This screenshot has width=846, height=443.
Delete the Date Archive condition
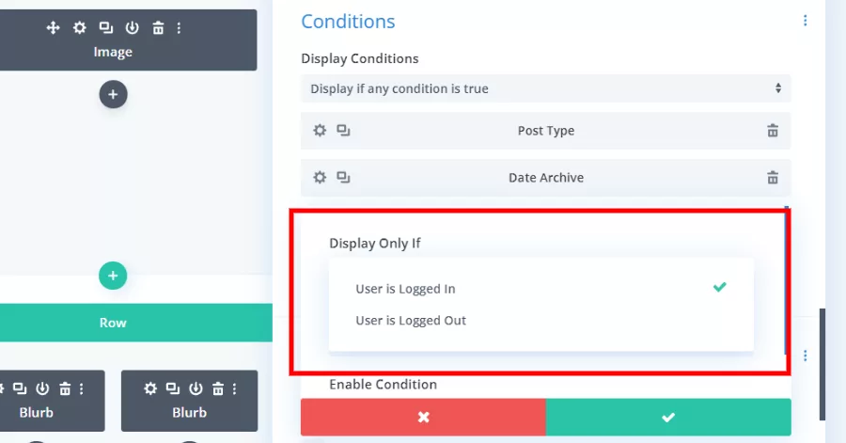point(773,178)
